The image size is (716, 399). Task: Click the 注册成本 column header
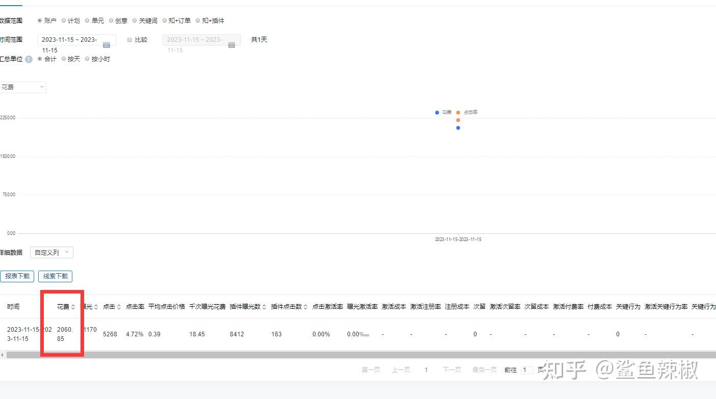point(457,307)
